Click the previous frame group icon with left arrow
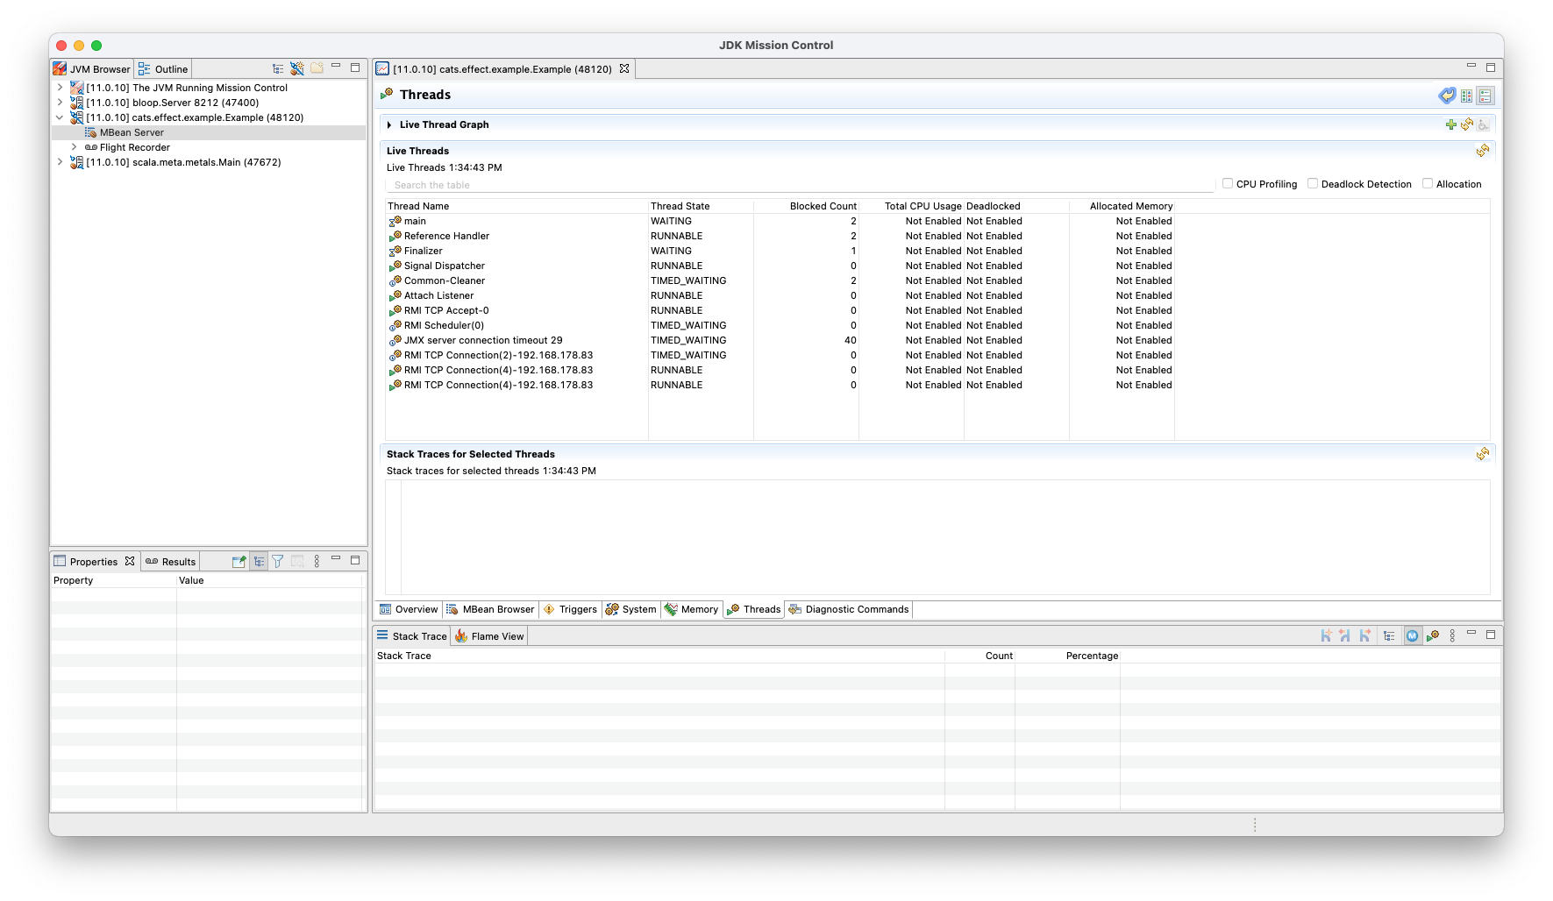Image resolution: width=1553 pixels, height=901 pixels. [x=1345, y=636]
